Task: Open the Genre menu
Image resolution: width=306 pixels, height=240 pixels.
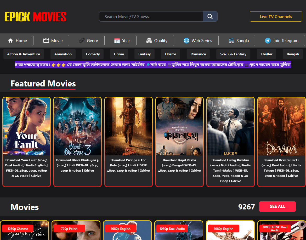Action: tap(88, 40)
